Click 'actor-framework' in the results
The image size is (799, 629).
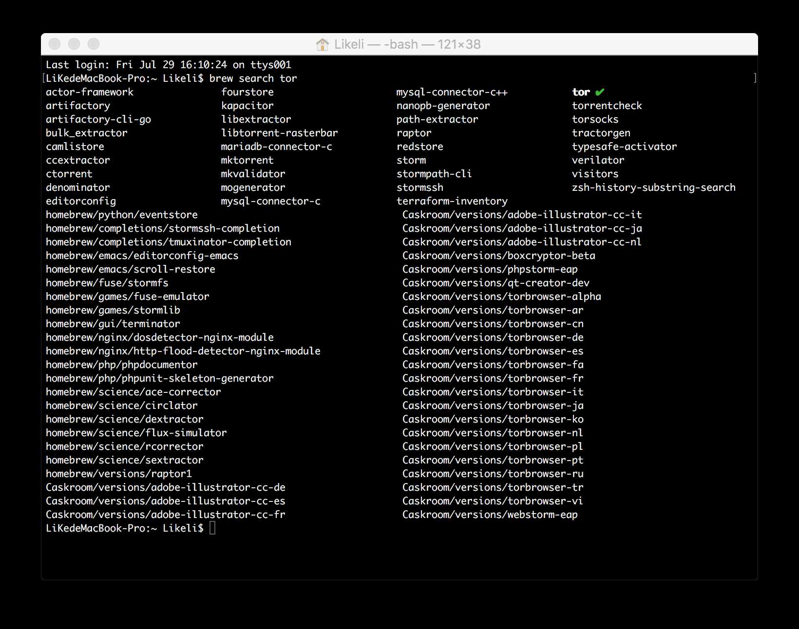90,92
